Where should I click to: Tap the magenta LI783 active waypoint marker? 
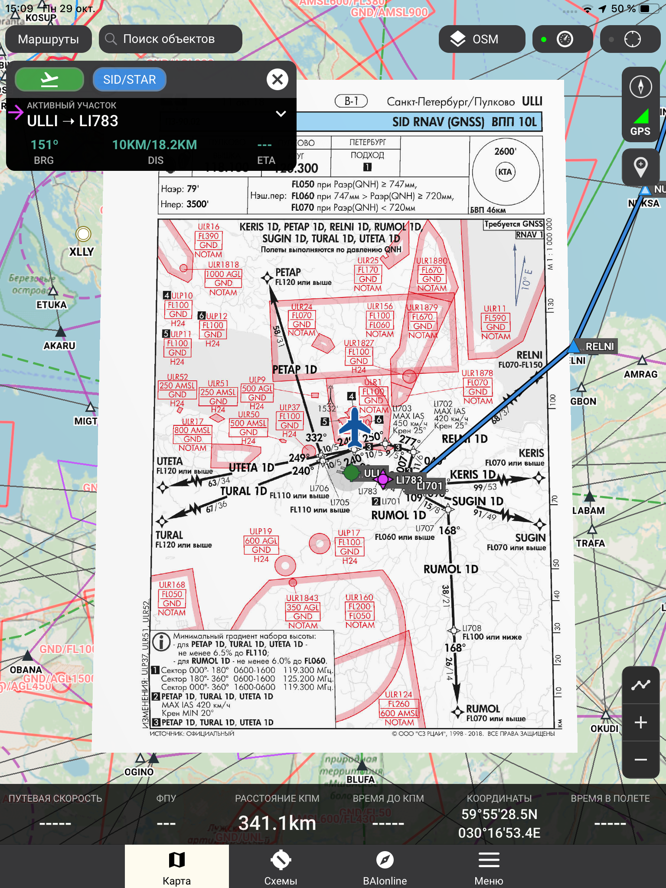tap(383, 479)
